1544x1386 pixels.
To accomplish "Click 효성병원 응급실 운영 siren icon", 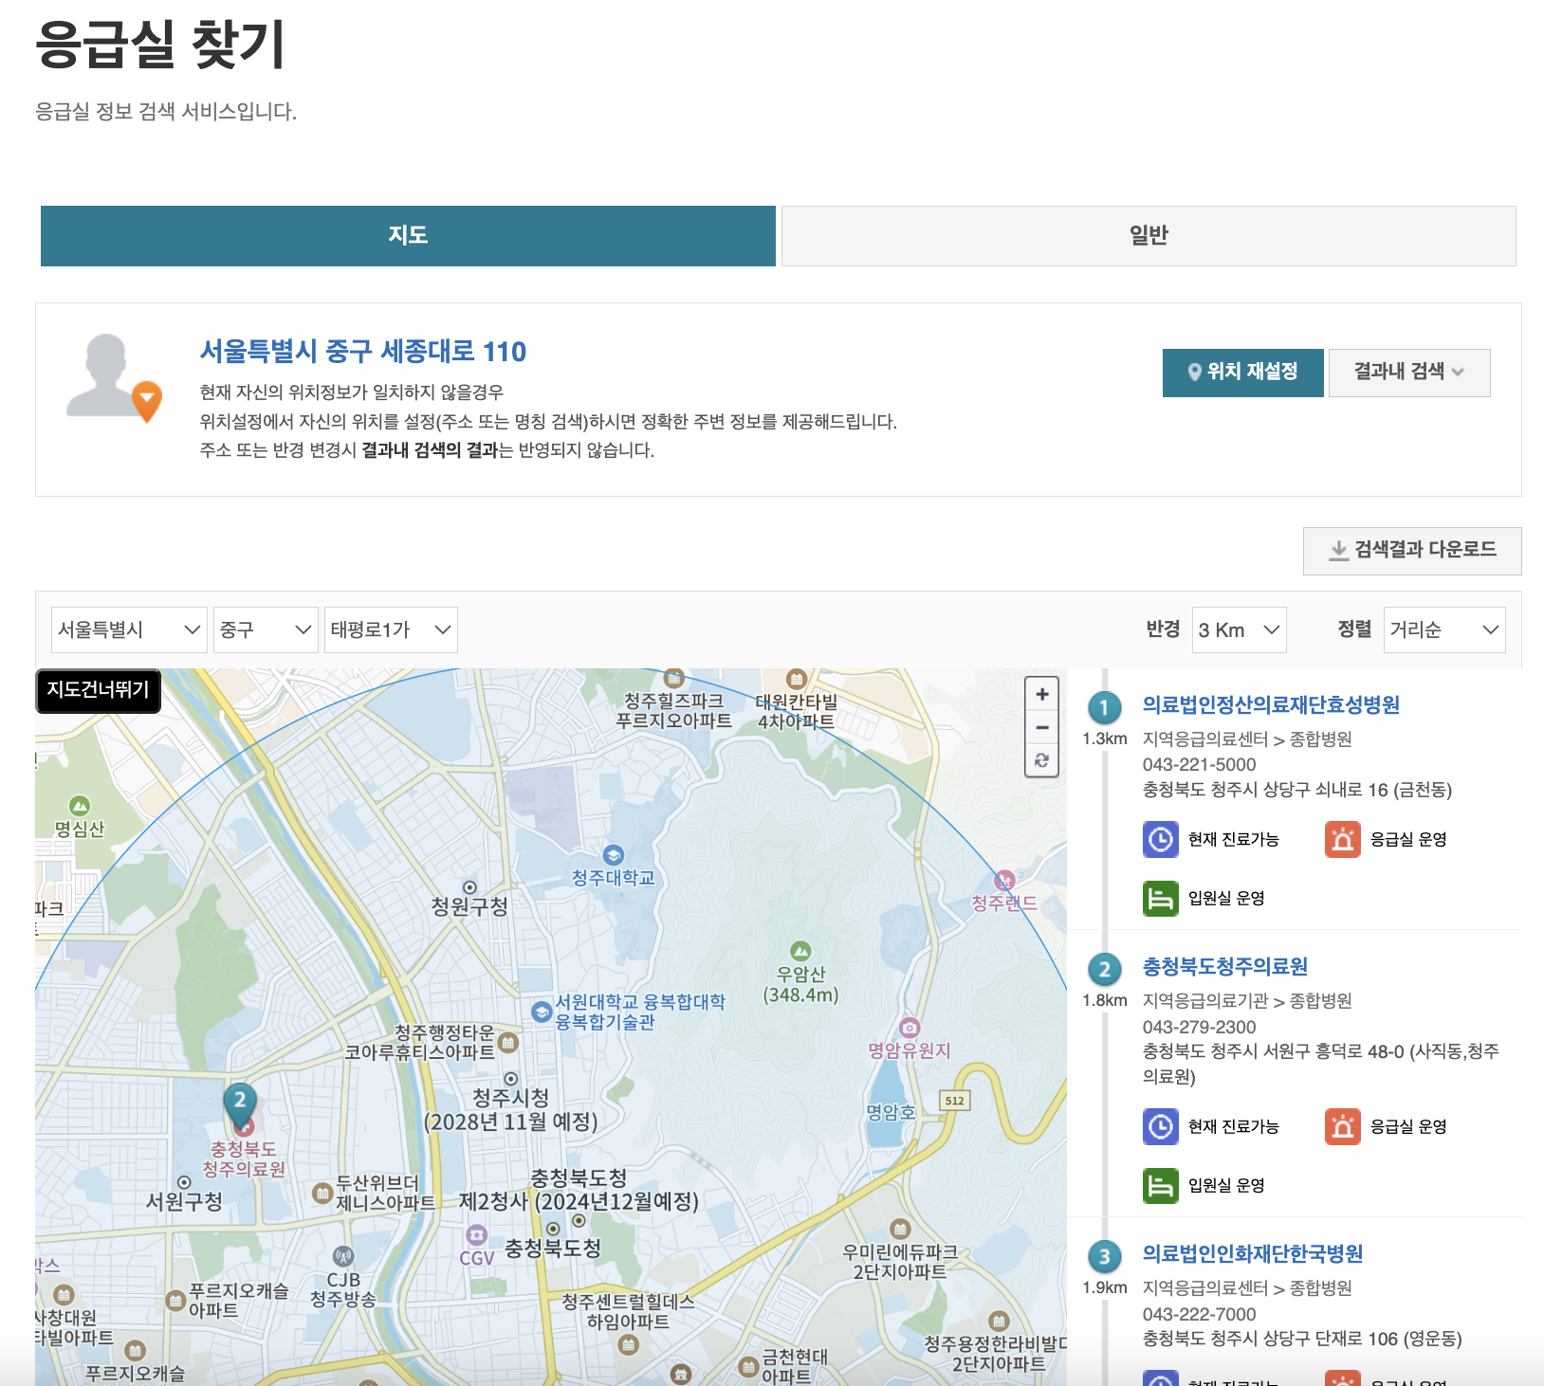I will [1342, 840].
